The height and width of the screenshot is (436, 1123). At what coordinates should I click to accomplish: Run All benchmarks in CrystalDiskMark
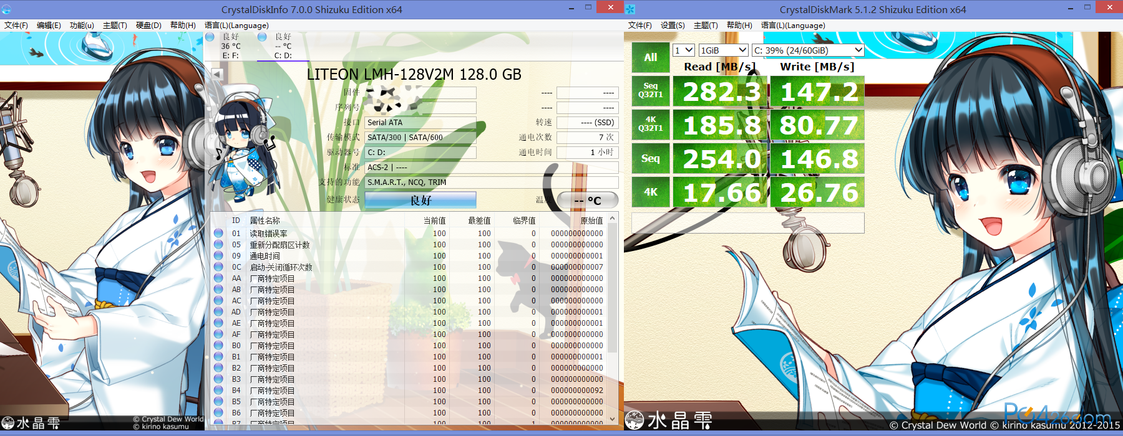[651, 57]
